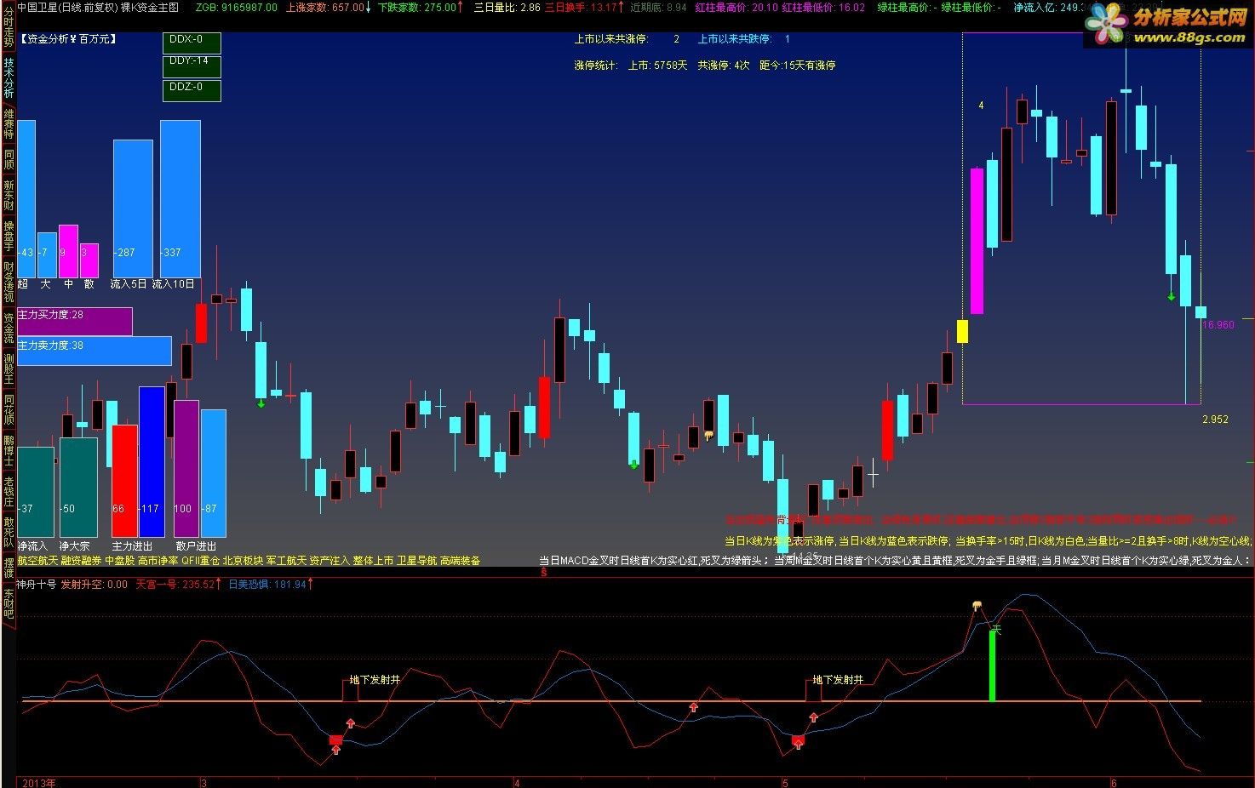Click month 5 on the time axis
This screenshot has height=788, width=1255.
(x=785, y=782)
